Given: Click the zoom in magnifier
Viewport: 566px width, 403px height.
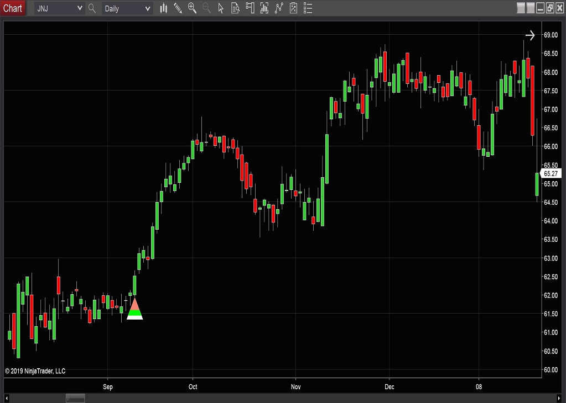Looking at the screenshot, I should 192,8.
